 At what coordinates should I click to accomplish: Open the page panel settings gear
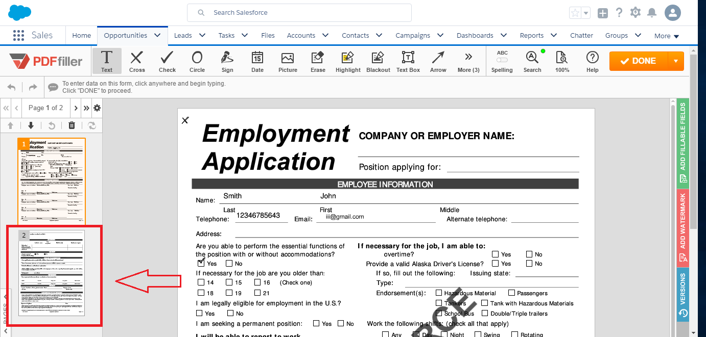pyautogui.click(x=97, y=108)
